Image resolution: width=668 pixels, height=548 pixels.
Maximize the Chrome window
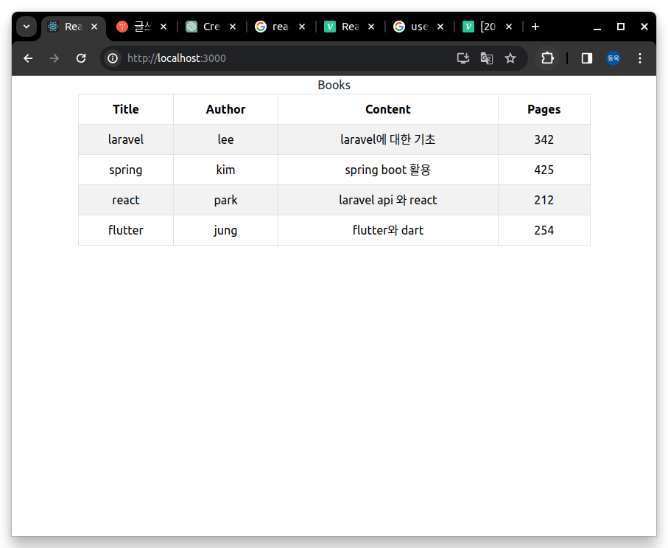[621, 27]
